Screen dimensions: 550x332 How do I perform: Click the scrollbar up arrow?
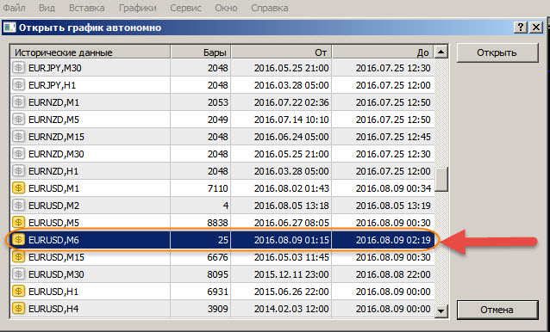(x=441, y=52)
